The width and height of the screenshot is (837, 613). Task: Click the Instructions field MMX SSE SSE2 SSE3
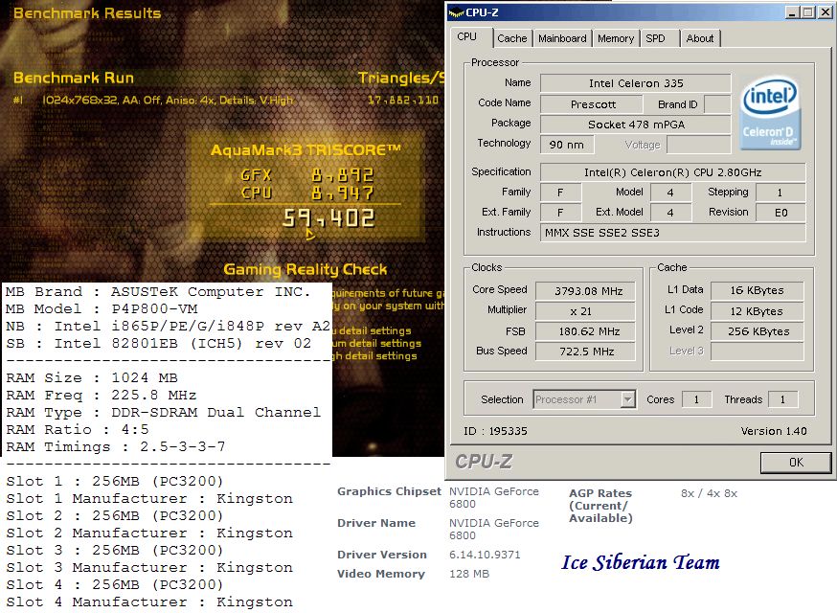pyautogui.click(x=672, y=233)
